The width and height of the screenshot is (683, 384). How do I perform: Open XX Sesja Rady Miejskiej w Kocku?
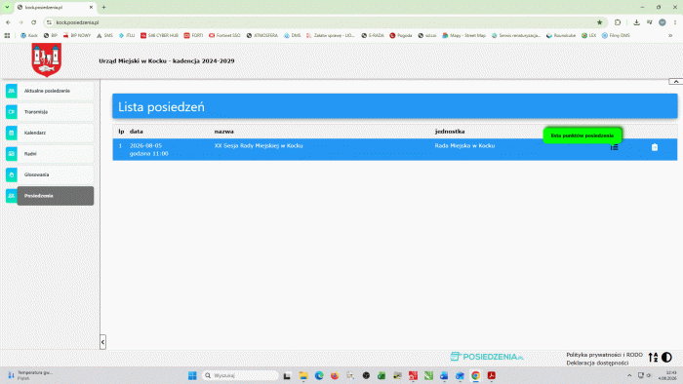[x=259, y=145]
